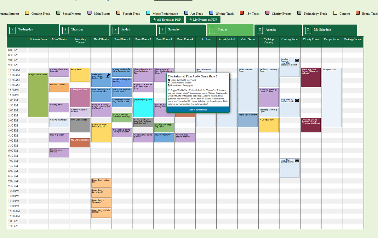Click the cyan Music/Performance swatch

[x=148, y=13]
